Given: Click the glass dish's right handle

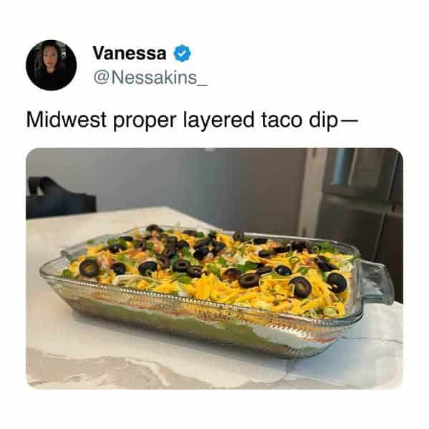Looking at the screenshot, I should point(377,283).
